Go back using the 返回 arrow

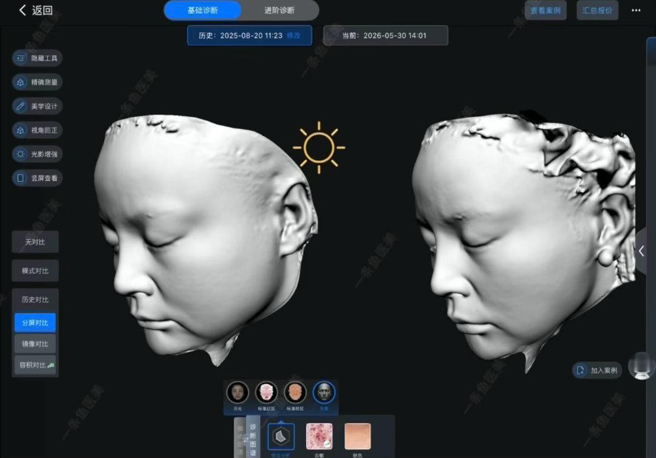pyautogui.click(x=35, y=10)
